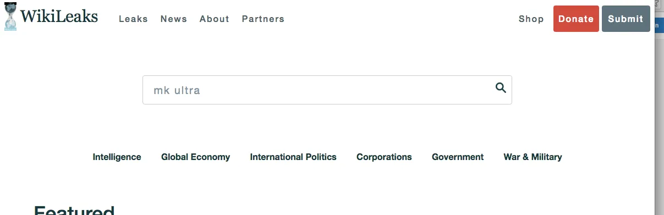Click the Featured section heading
664x215 pixels.
(74, 210)
